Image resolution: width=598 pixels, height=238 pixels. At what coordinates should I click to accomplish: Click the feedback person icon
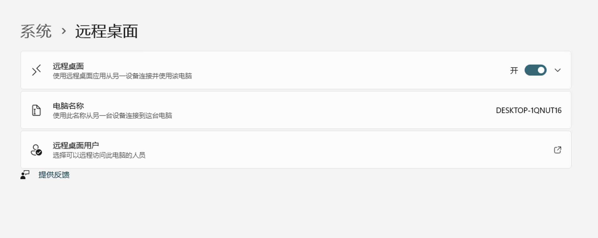(x=25, y=175)
